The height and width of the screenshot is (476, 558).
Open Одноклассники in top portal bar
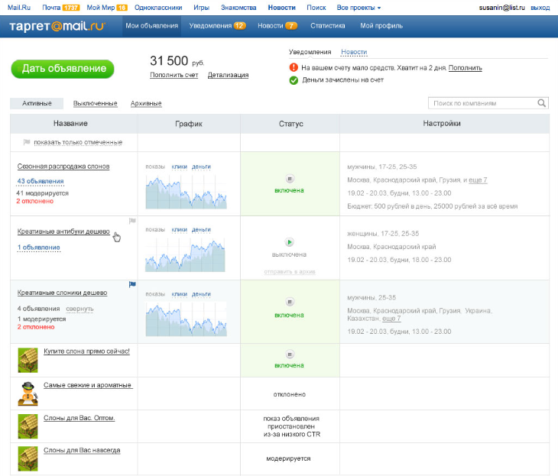(x=158, y=8)
